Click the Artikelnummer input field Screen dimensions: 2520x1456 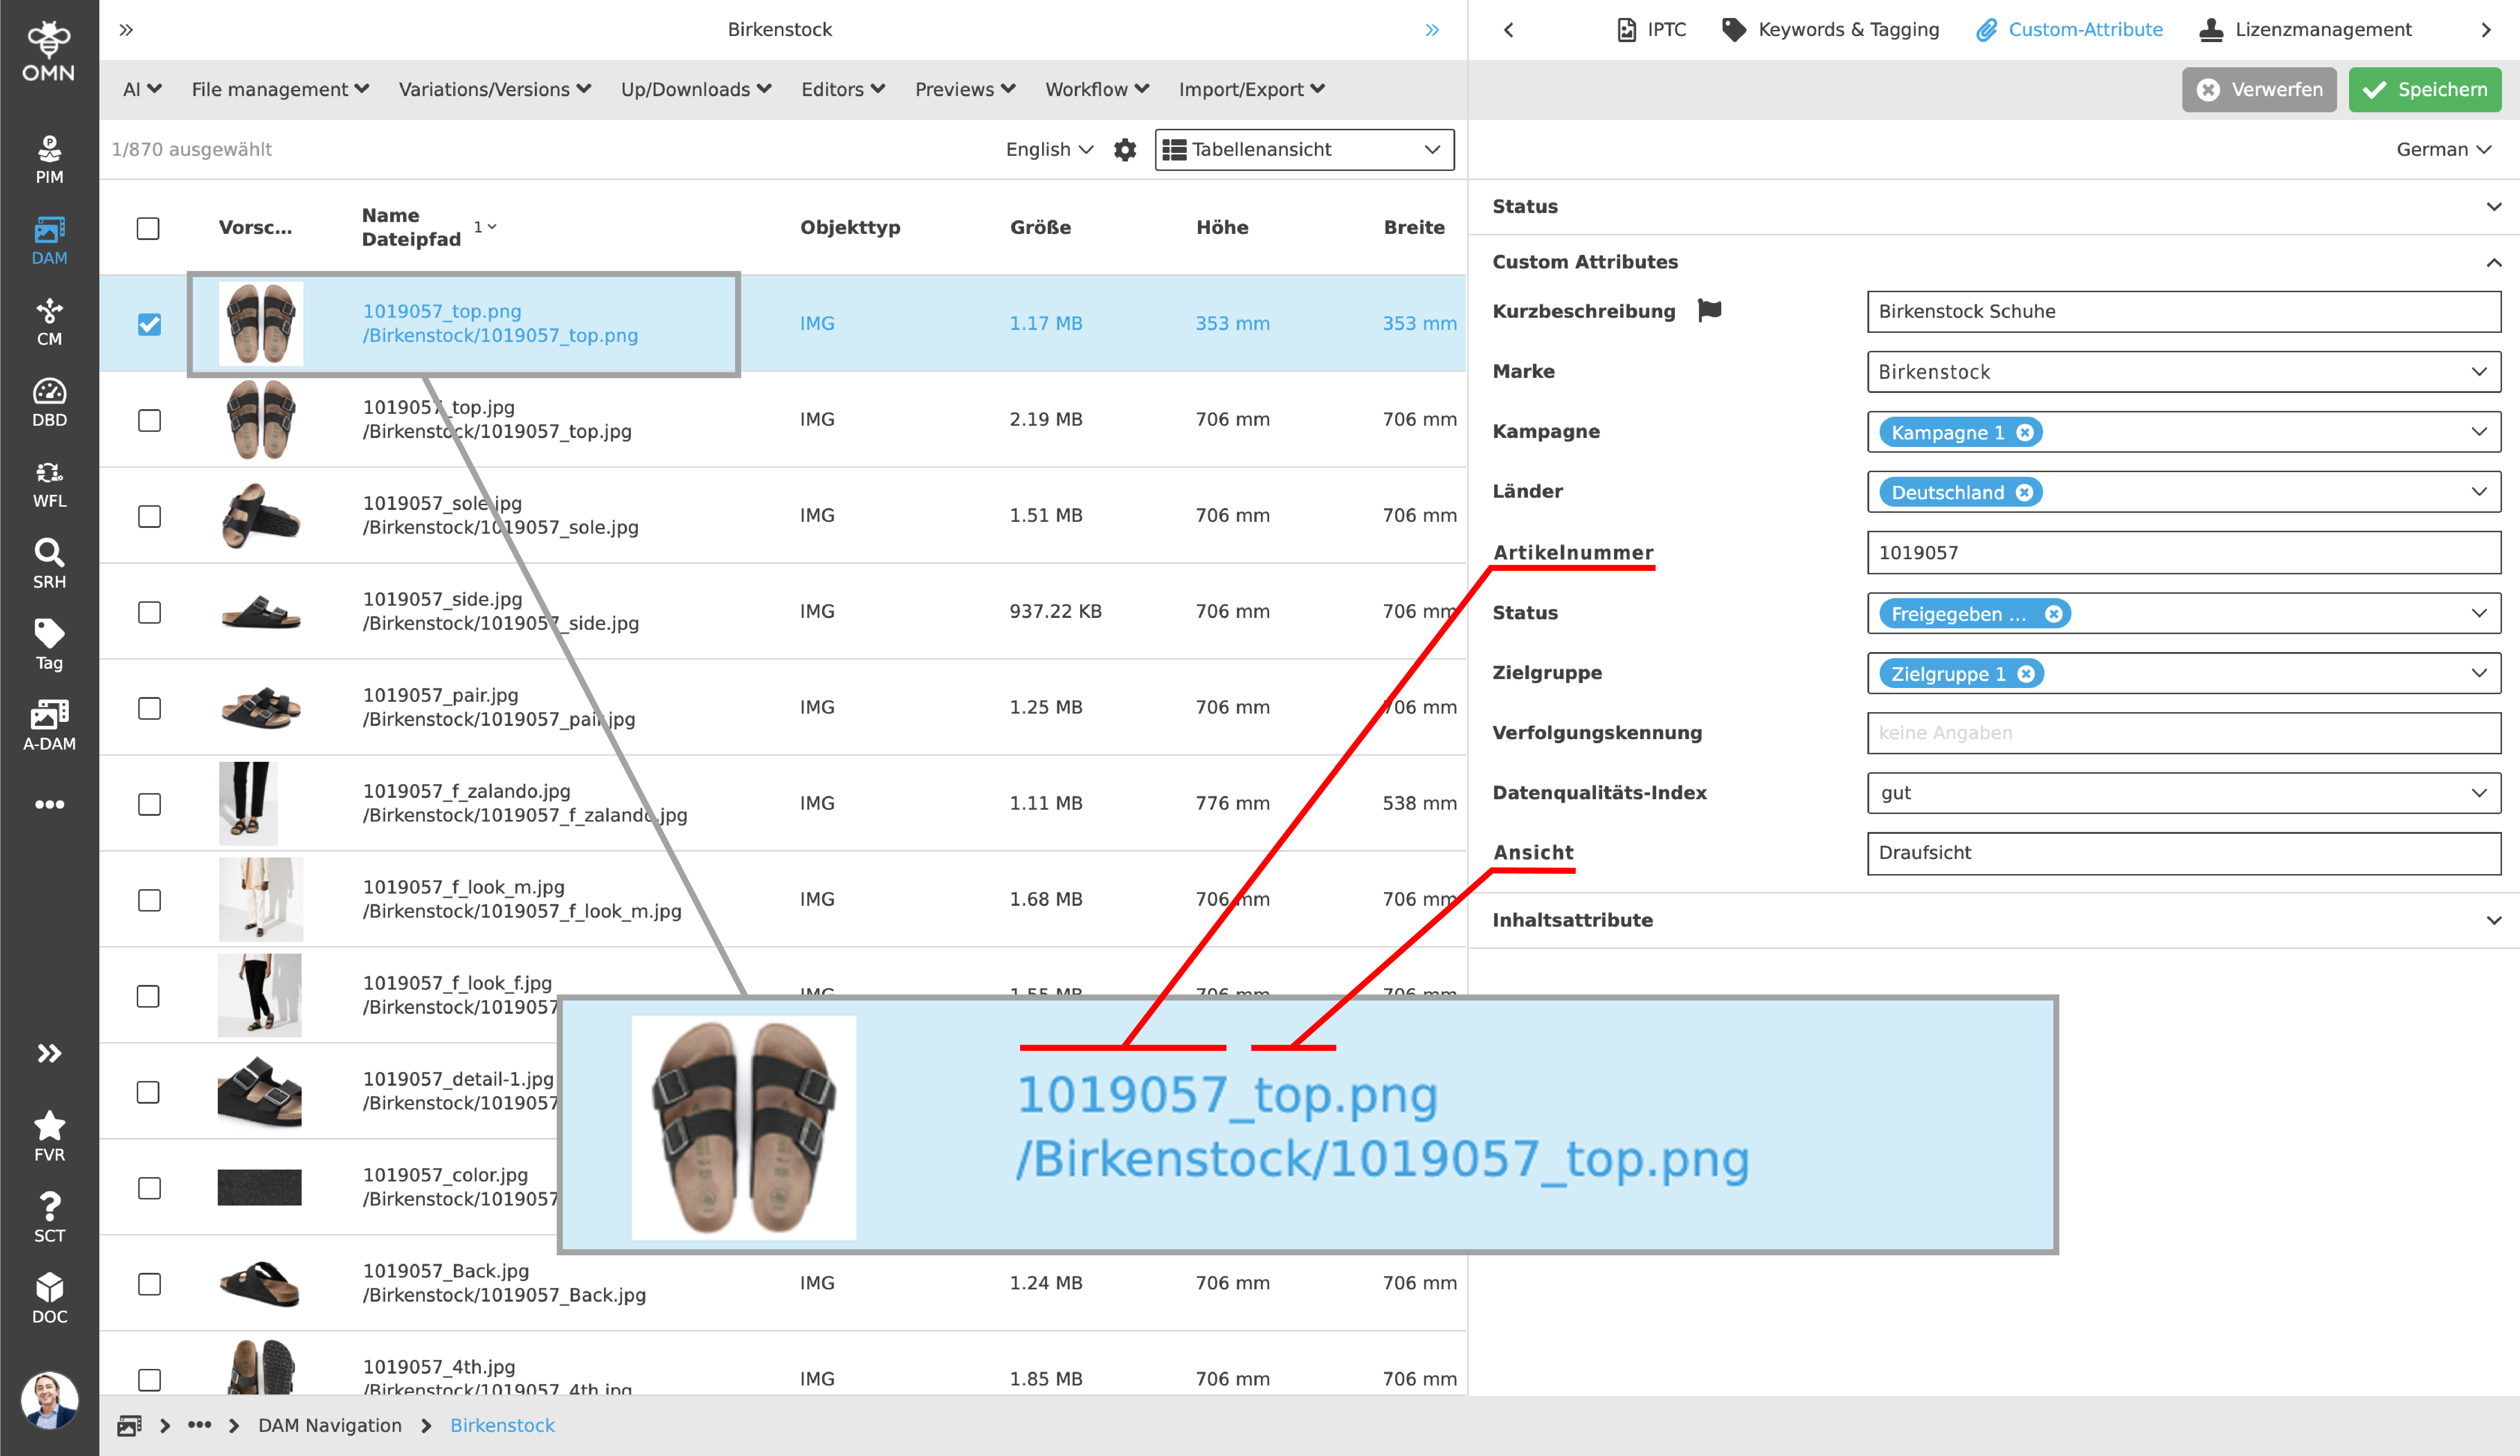tap(2183, 553)
